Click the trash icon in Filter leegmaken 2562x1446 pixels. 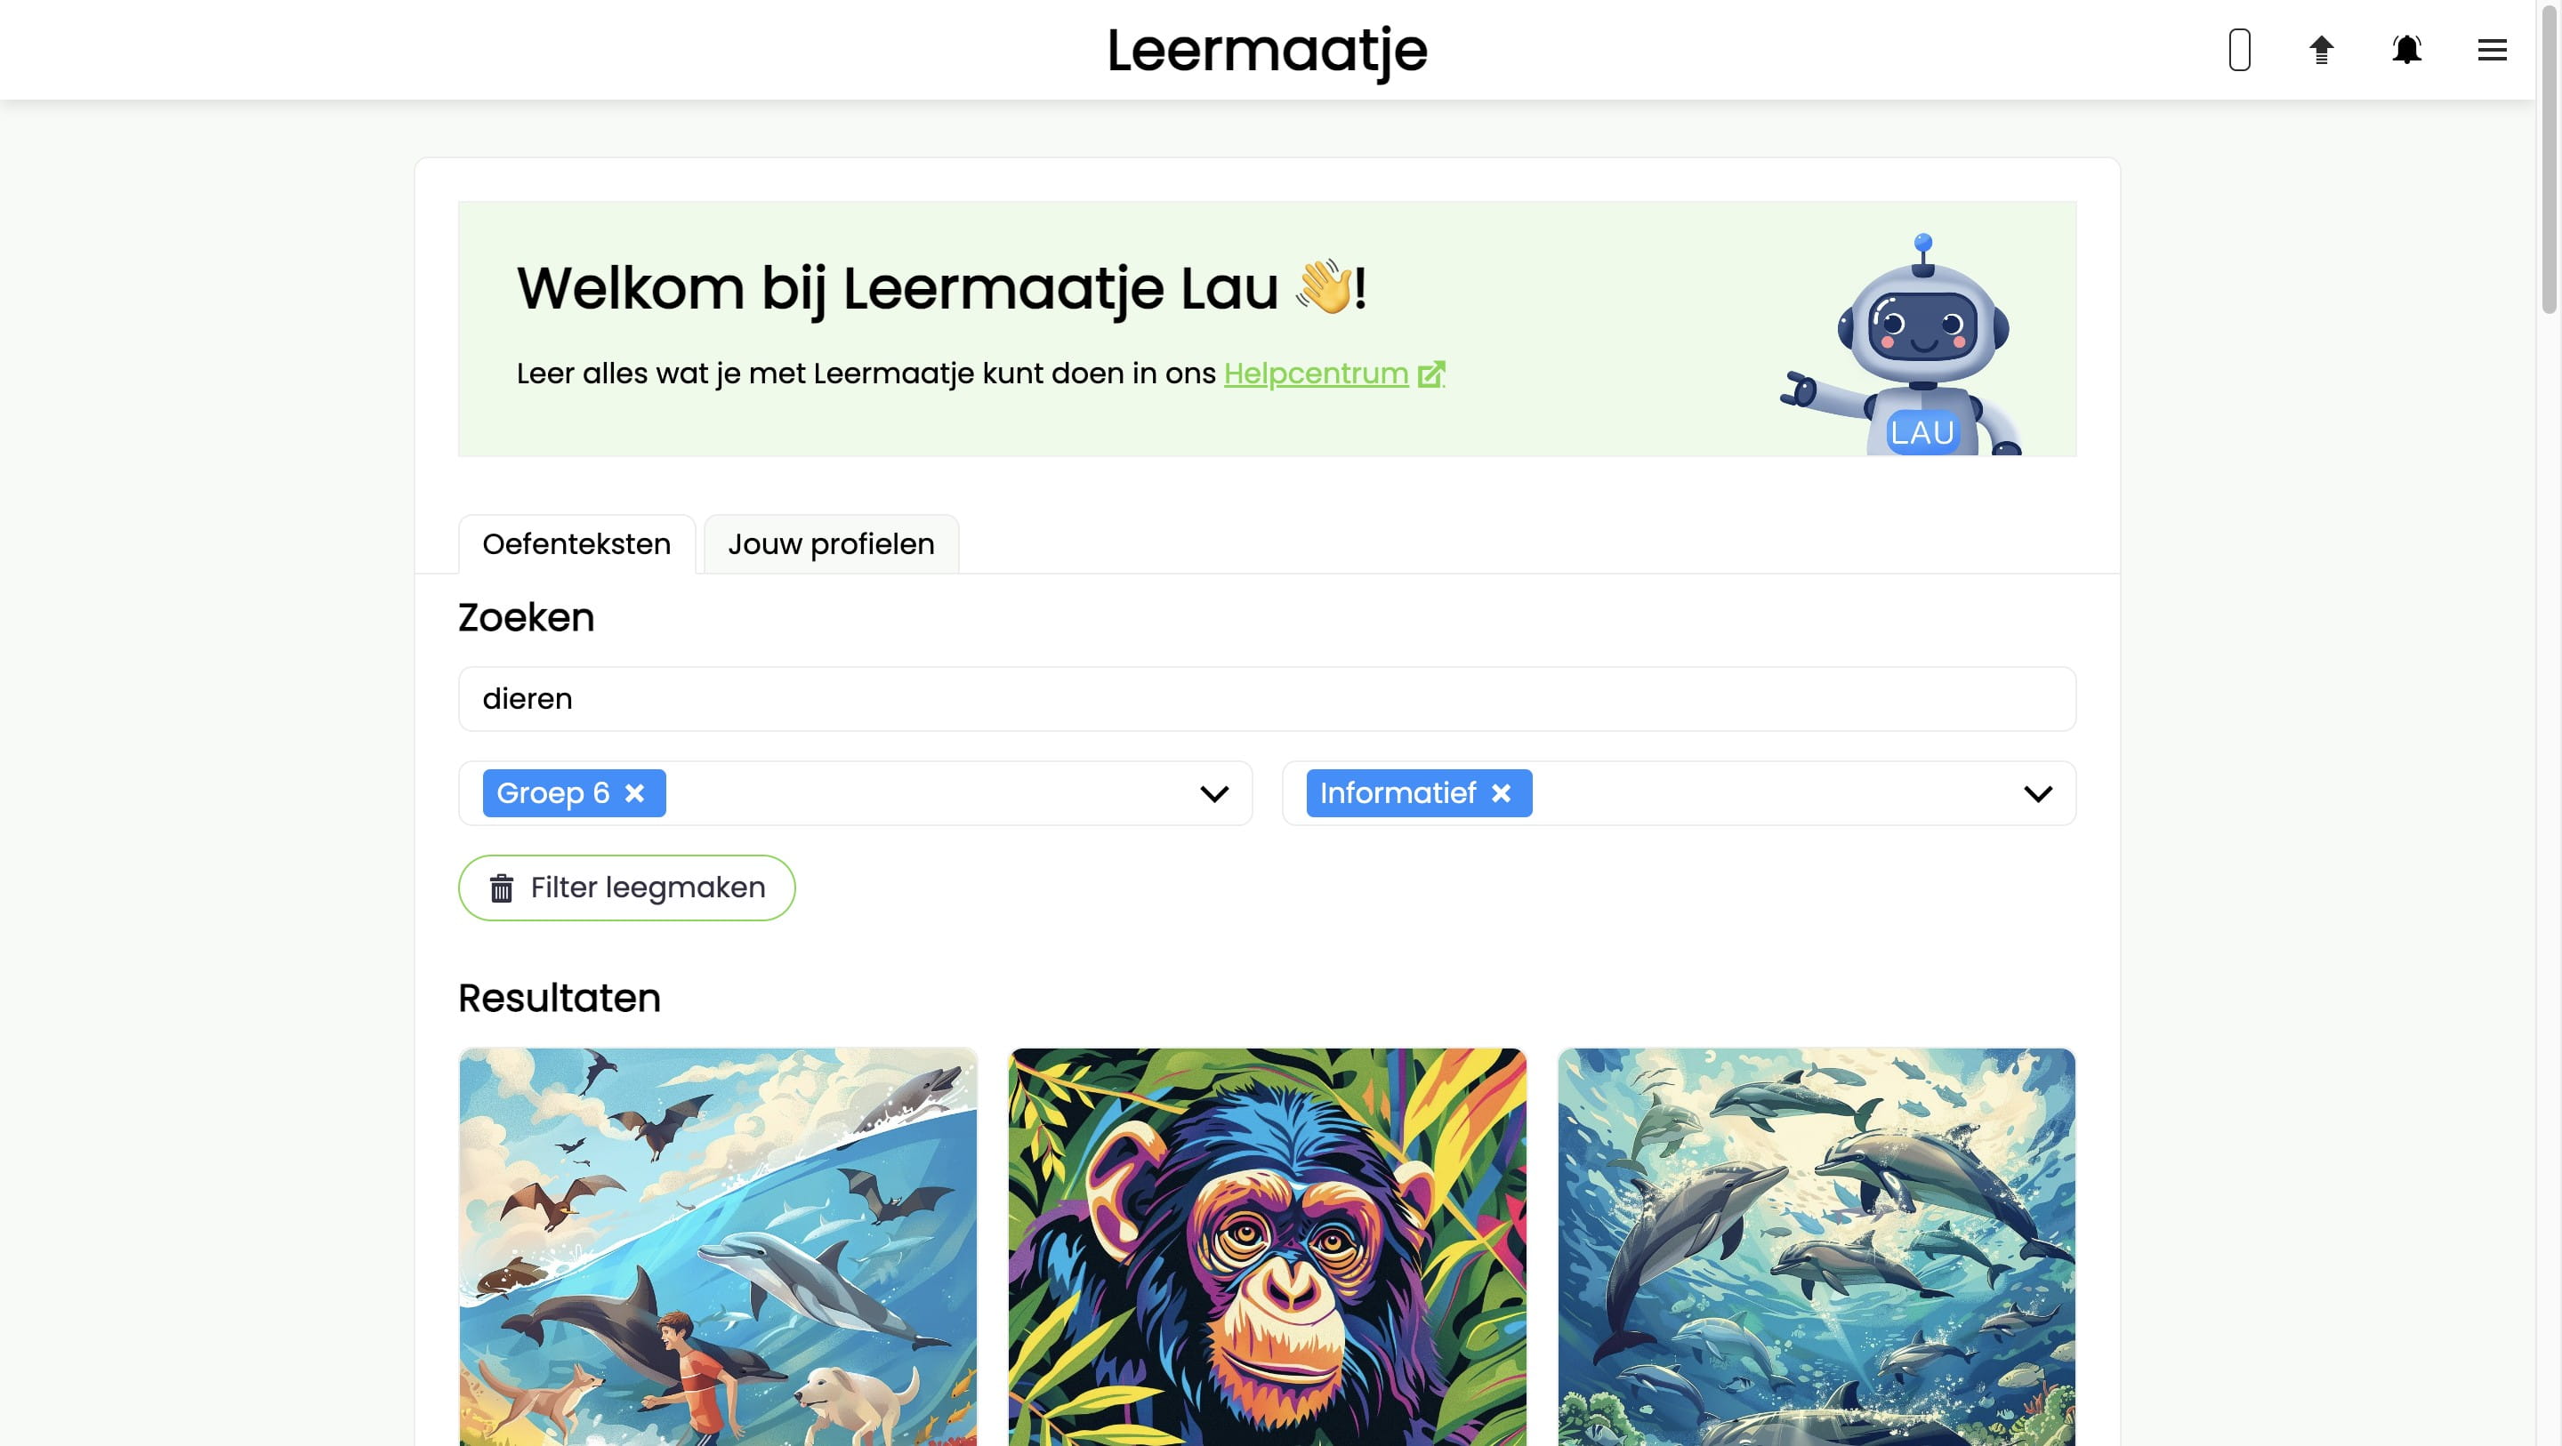tap(501, 888)
